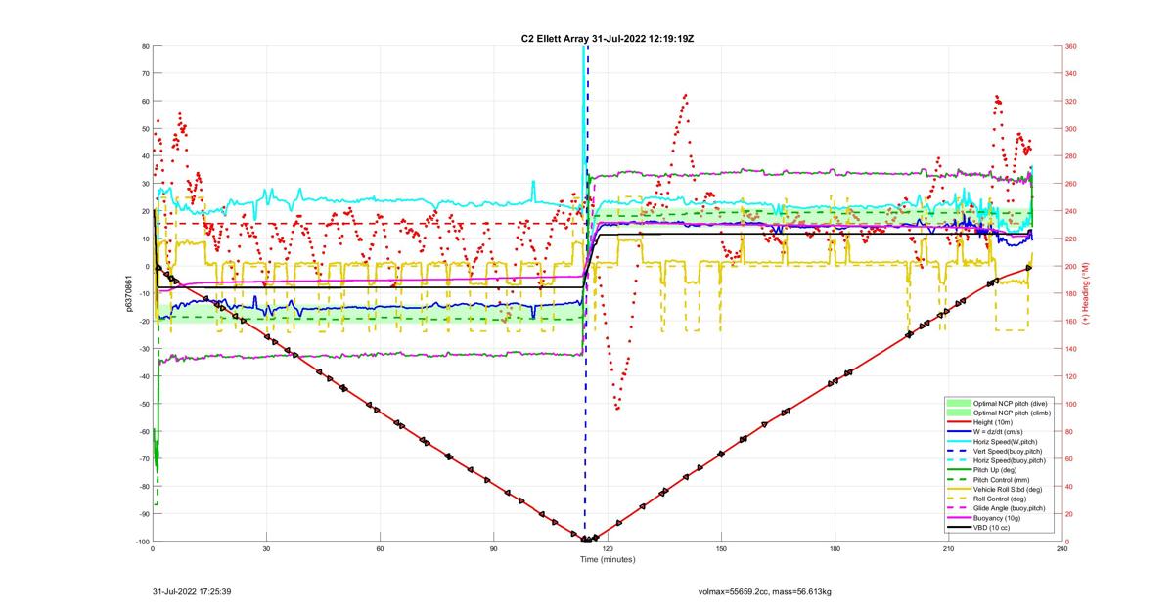This screenshot has height=608, width=1174.
Task: Click the x-axis tick label '60'
Action: [x=381, y=549]
